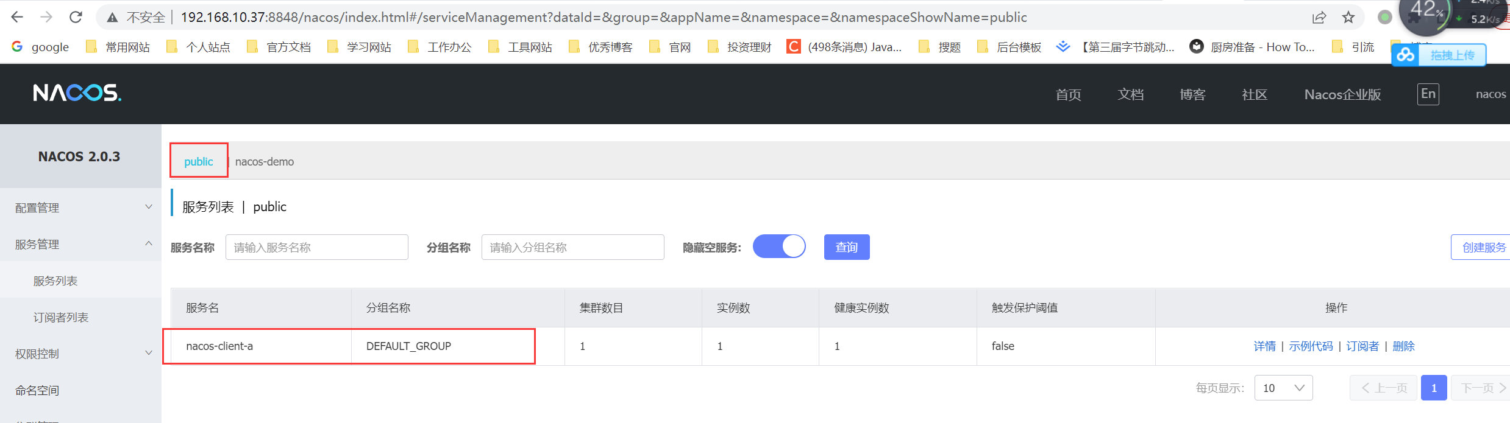Image resolution: width=1510 pixels, height=423 pixels.
Task: Open the 搜题 bookmark folder
Action: click(x=940, y=47)
